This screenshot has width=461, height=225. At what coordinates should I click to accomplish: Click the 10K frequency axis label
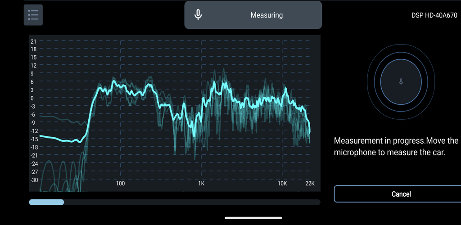coord(282,184)
